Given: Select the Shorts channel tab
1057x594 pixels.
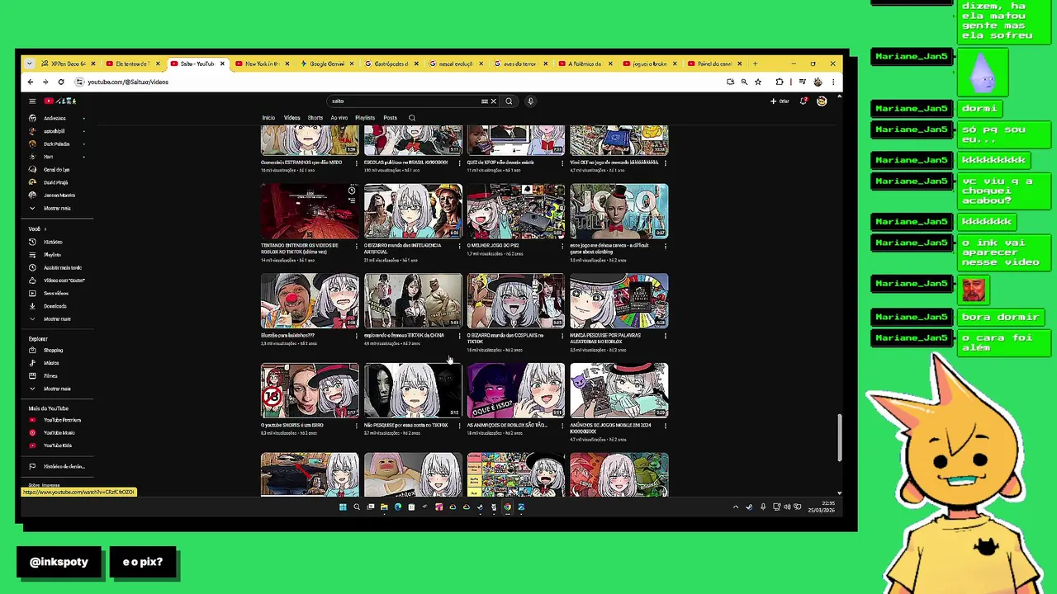Looking at the screenshot, I should [315, 118].
